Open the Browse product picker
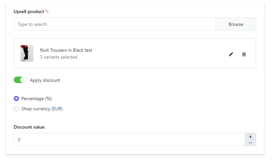 tap(236, 24)
